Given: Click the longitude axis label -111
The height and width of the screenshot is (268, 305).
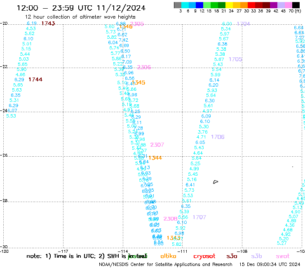Looking at the screenshot, I should pos(183,251).
